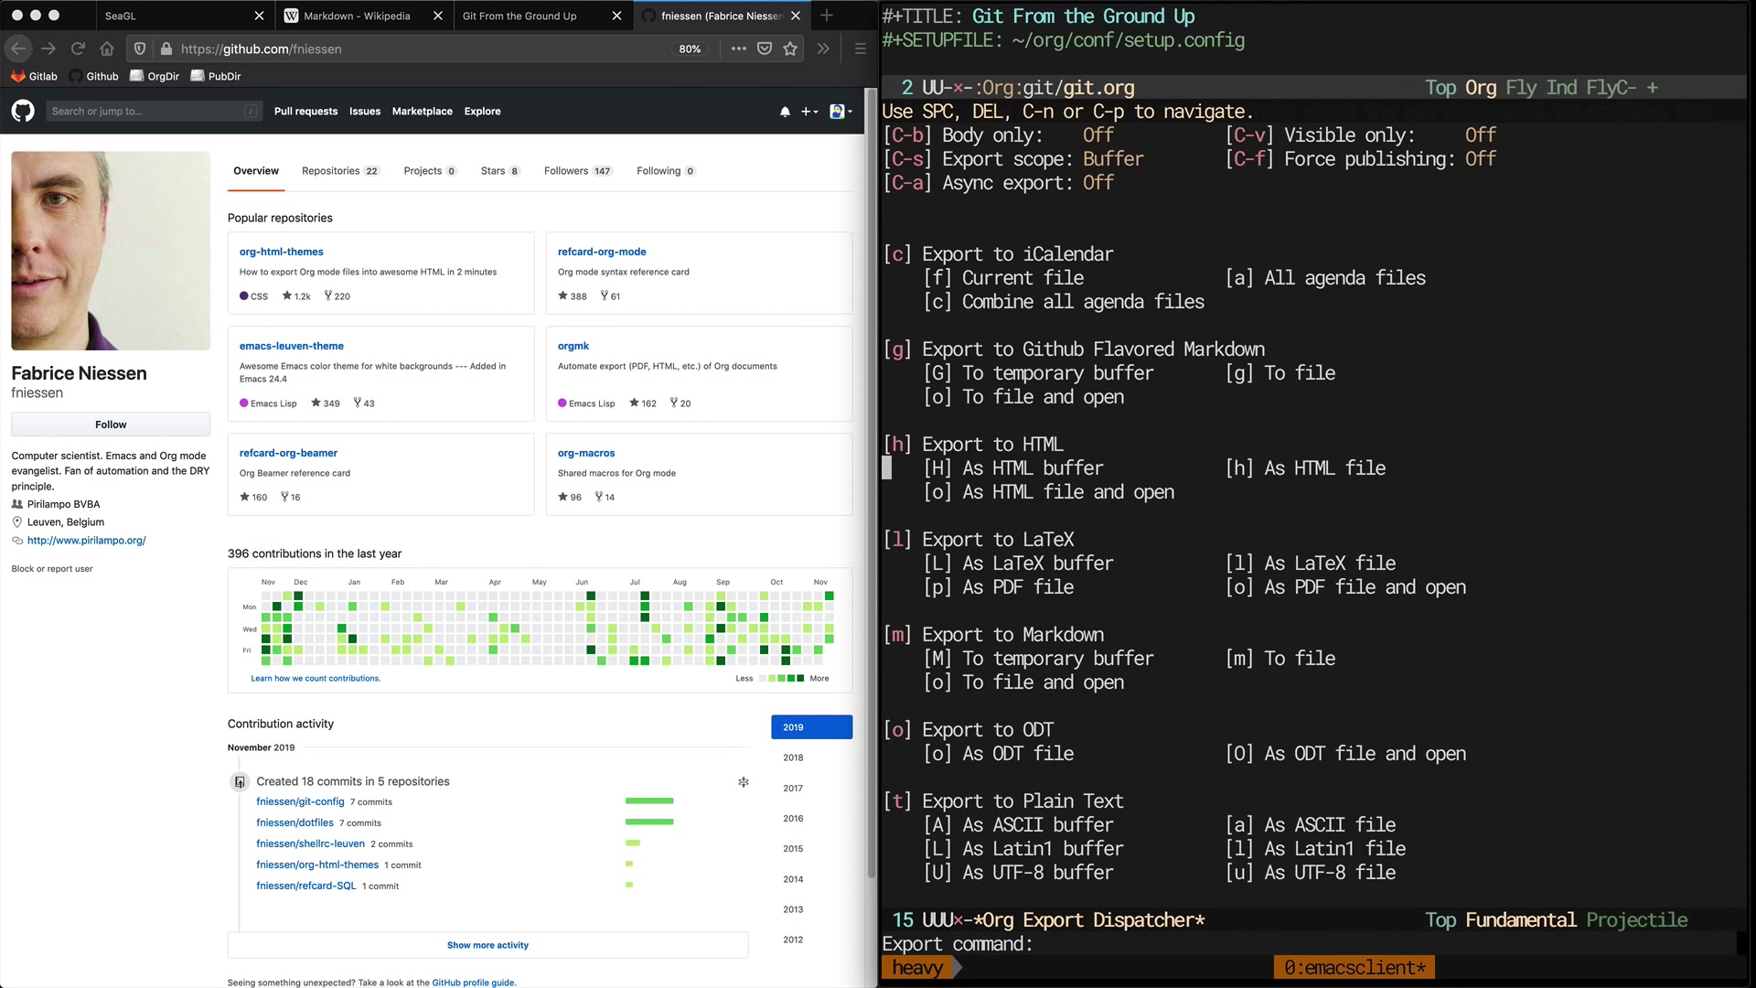Click Show more activity button
The image size is (1756, 988).
point(487,945)
